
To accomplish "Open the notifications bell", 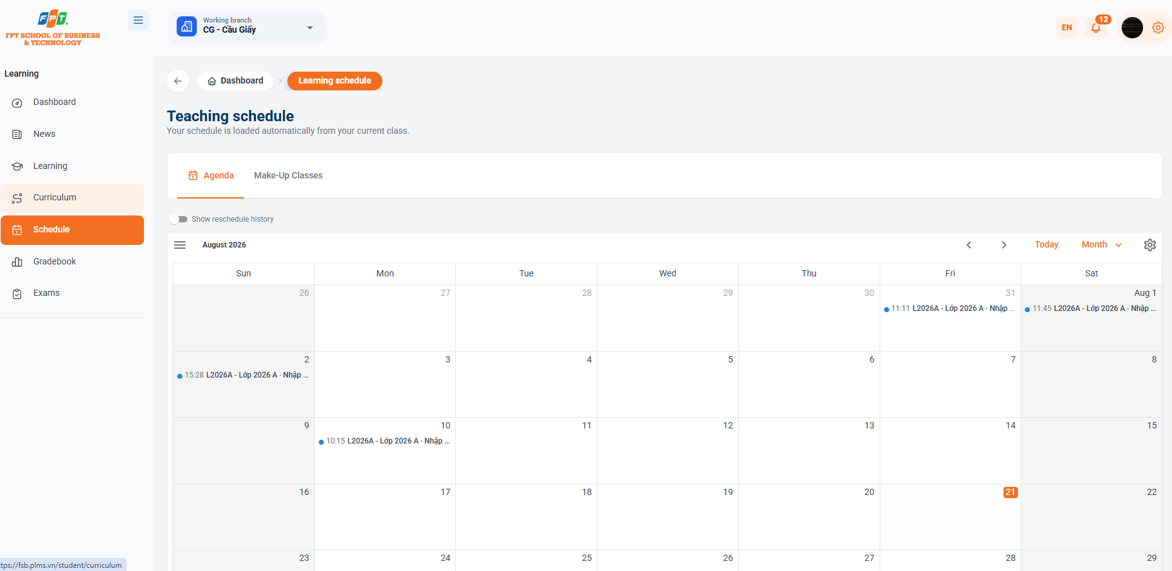I will click(1096, 28).
